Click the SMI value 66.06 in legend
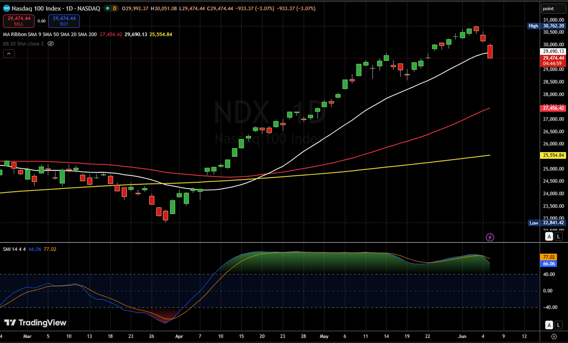The height and width of the screenshot is (343, 568). [35, 249]
